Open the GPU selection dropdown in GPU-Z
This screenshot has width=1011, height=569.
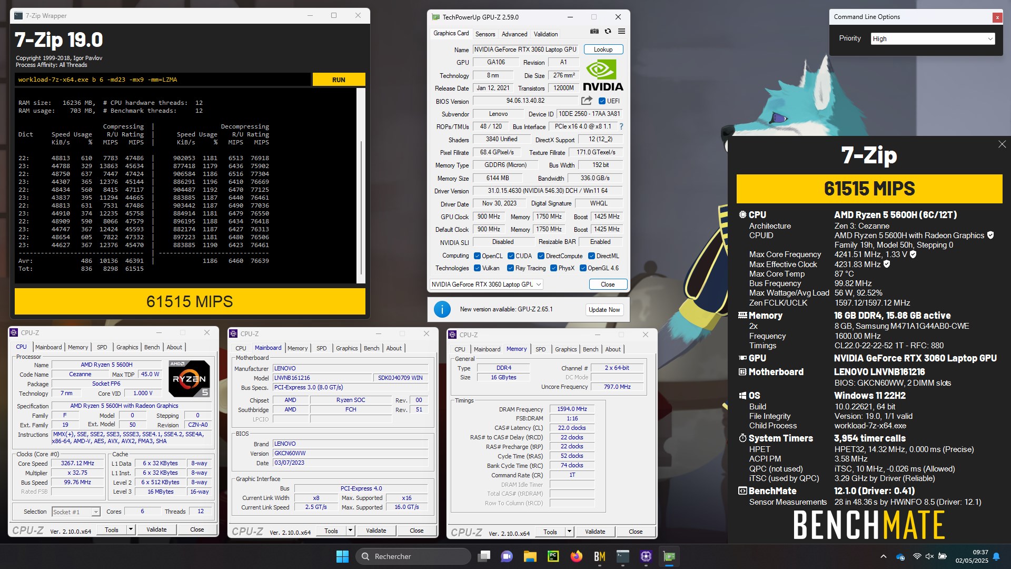tap(486, 284)
